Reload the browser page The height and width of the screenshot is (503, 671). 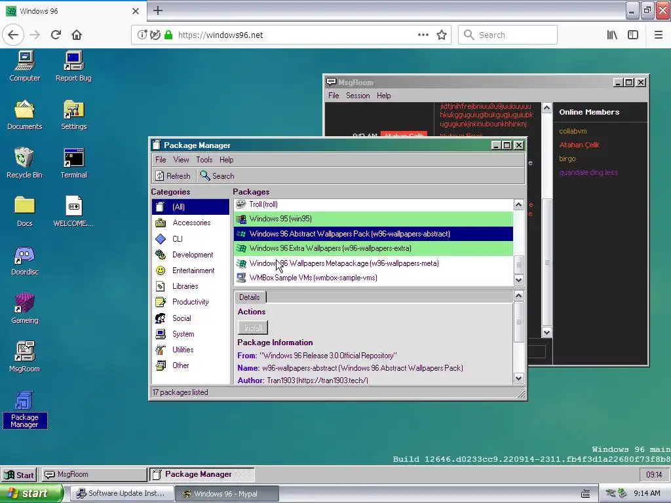[x=56, y=35]
